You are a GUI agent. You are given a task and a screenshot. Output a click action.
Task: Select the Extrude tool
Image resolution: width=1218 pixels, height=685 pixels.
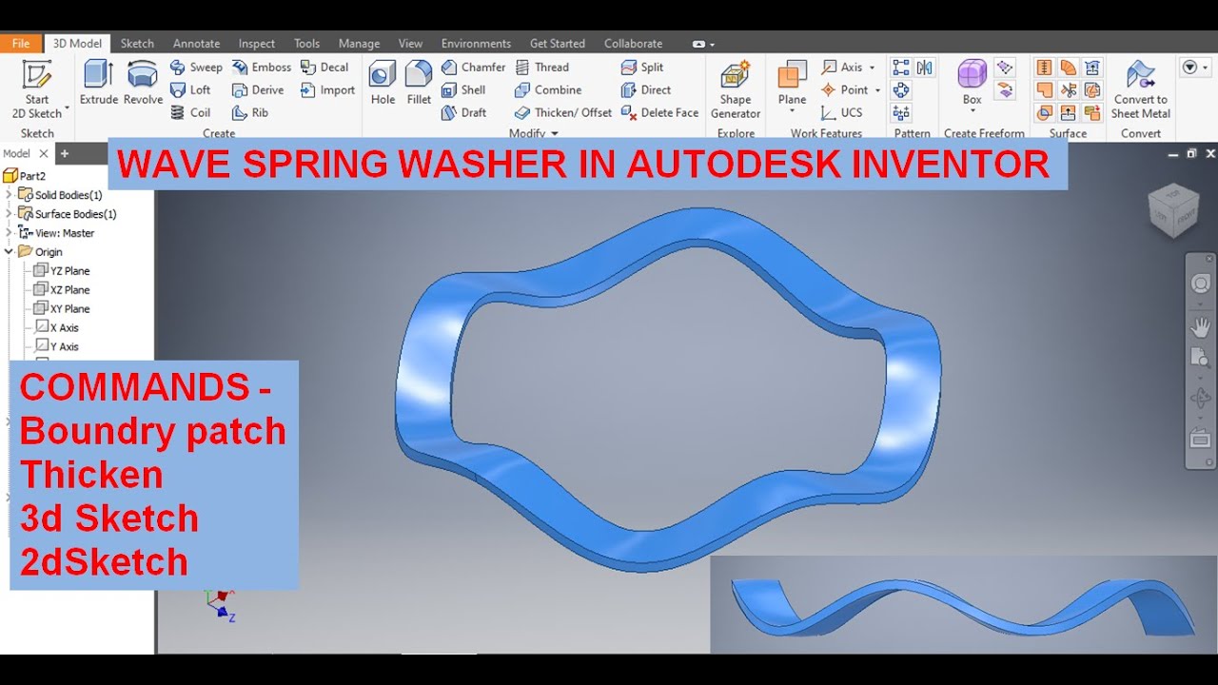click(98, 83)
